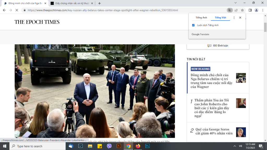Open Lightroom from the taskbar
The width and height of the screenshot is (267, 150).
point(81,146)
